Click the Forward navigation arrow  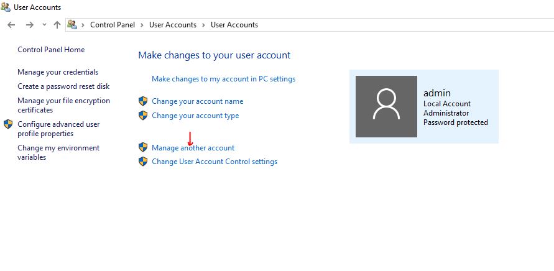tap(29, 25)
